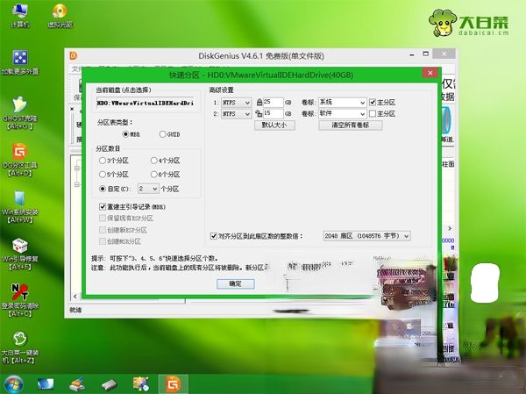Toggle 主分区 checkbox for partition 2
Image resolution: width=526 pixels, height=394 pixels.
click(x=373, y=113)
